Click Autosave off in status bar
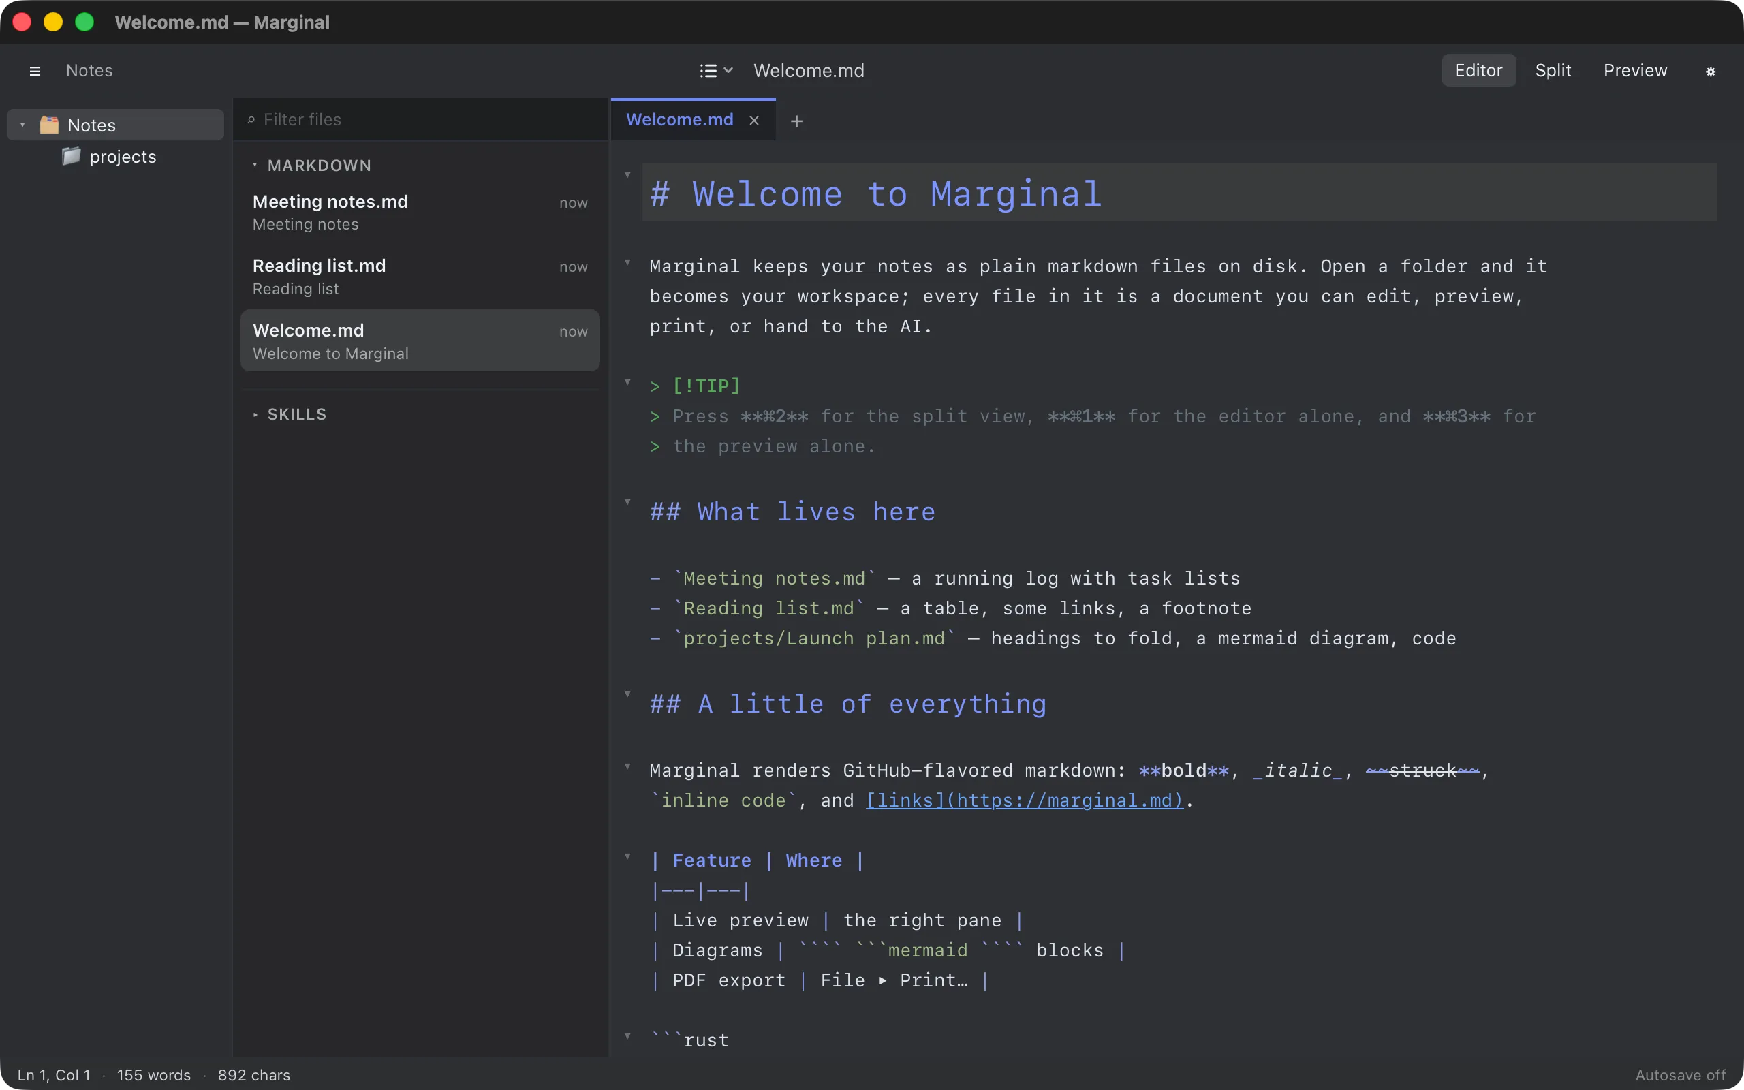The height and width of the screenshot is (1090, 1744). point(1680,1075)
